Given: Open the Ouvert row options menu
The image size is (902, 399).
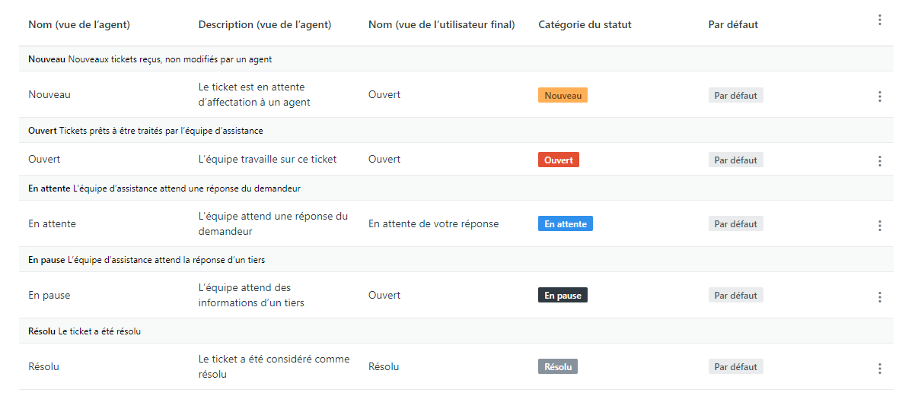Looking at the screenshot, I should coord(879,161).
